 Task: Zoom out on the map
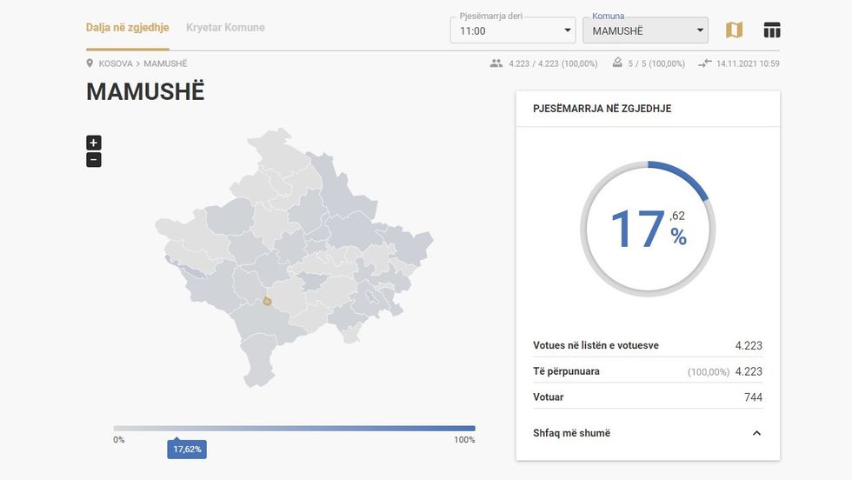(94, 159)
